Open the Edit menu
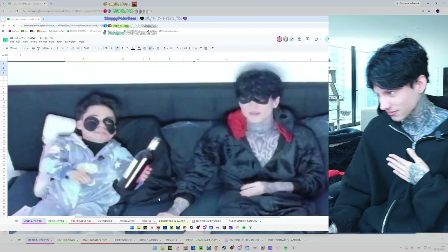This screenshot has width=448, height=252. point(18,42)
